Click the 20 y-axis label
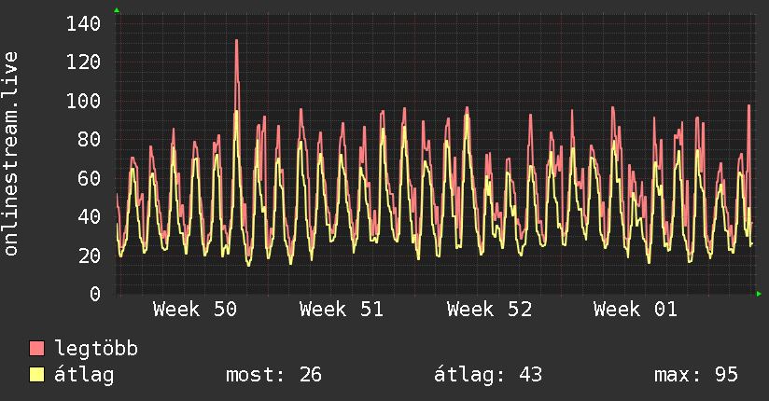The height and width of the screenshot is (401, 769). pos(90,256)
